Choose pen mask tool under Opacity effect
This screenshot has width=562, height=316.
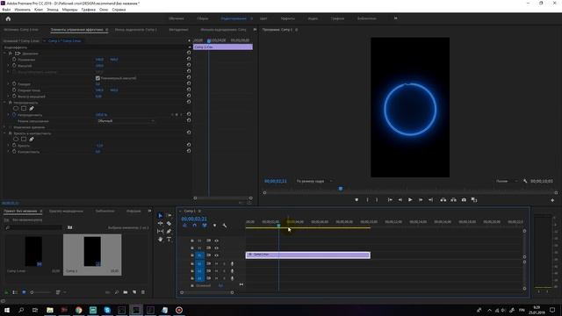[32, 108]
